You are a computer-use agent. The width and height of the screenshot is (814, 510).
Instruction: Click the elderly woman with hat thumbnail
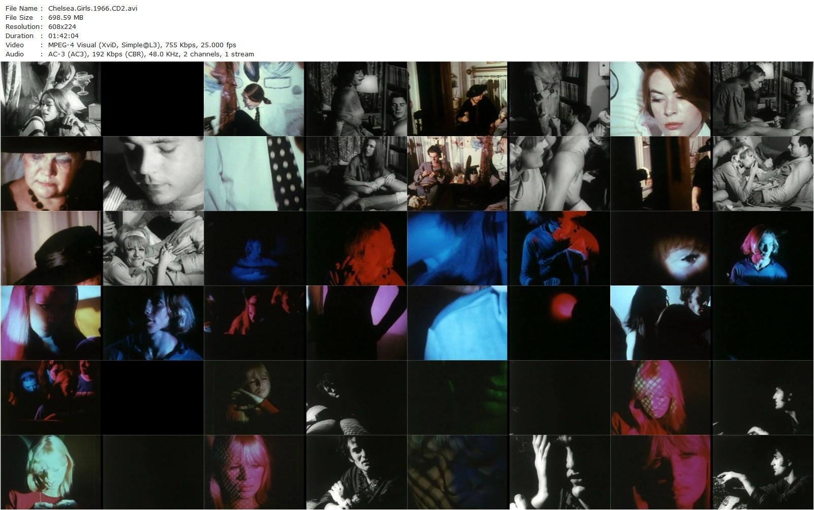[x=51, y=173]
